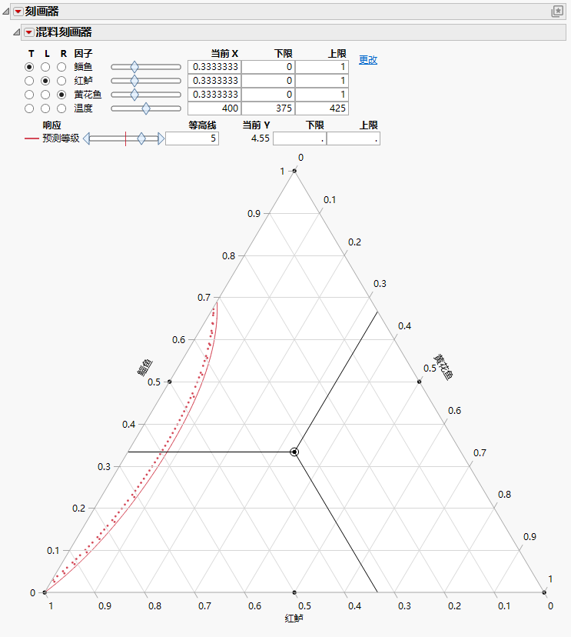Select R axis radio for 温度
Screen dimensions: 571x637
(x=61, y=108)
